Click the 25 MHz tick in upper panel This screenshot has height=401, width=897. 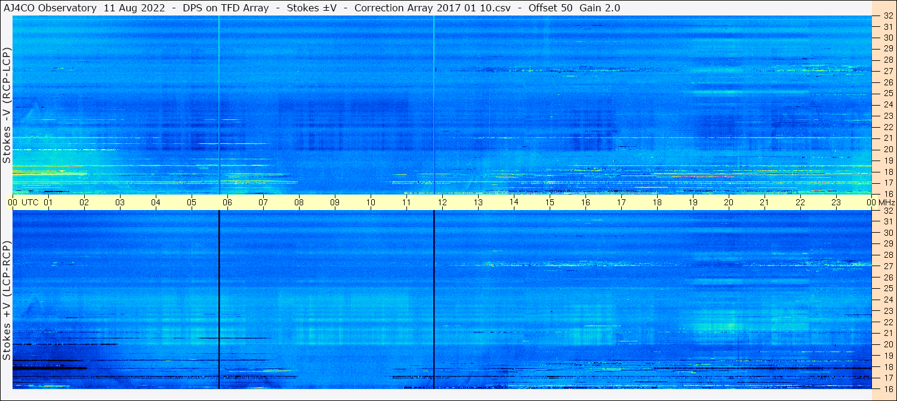(888, 93)
